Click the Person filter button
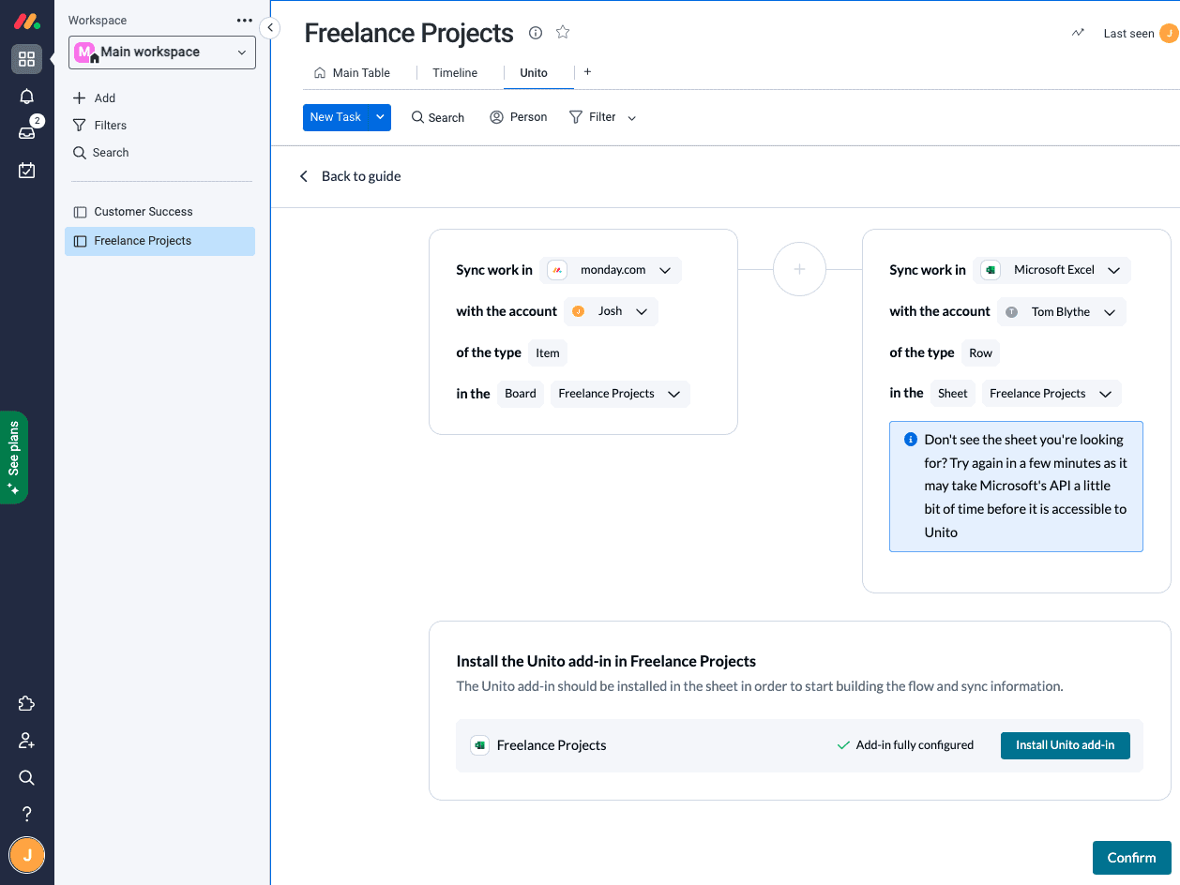This screenshot has height=885, width=1180. (519, 117)
